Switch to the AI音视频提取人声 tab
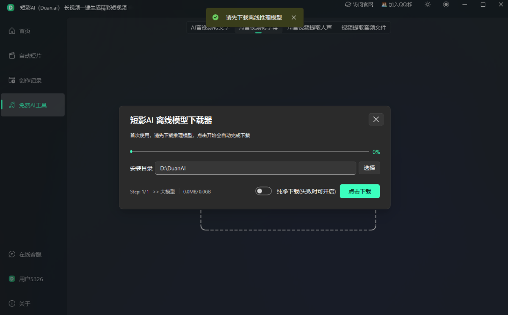 point(309,28)
